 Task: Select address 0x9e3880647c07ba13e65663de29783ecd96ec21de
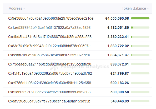tap(51, 18)
